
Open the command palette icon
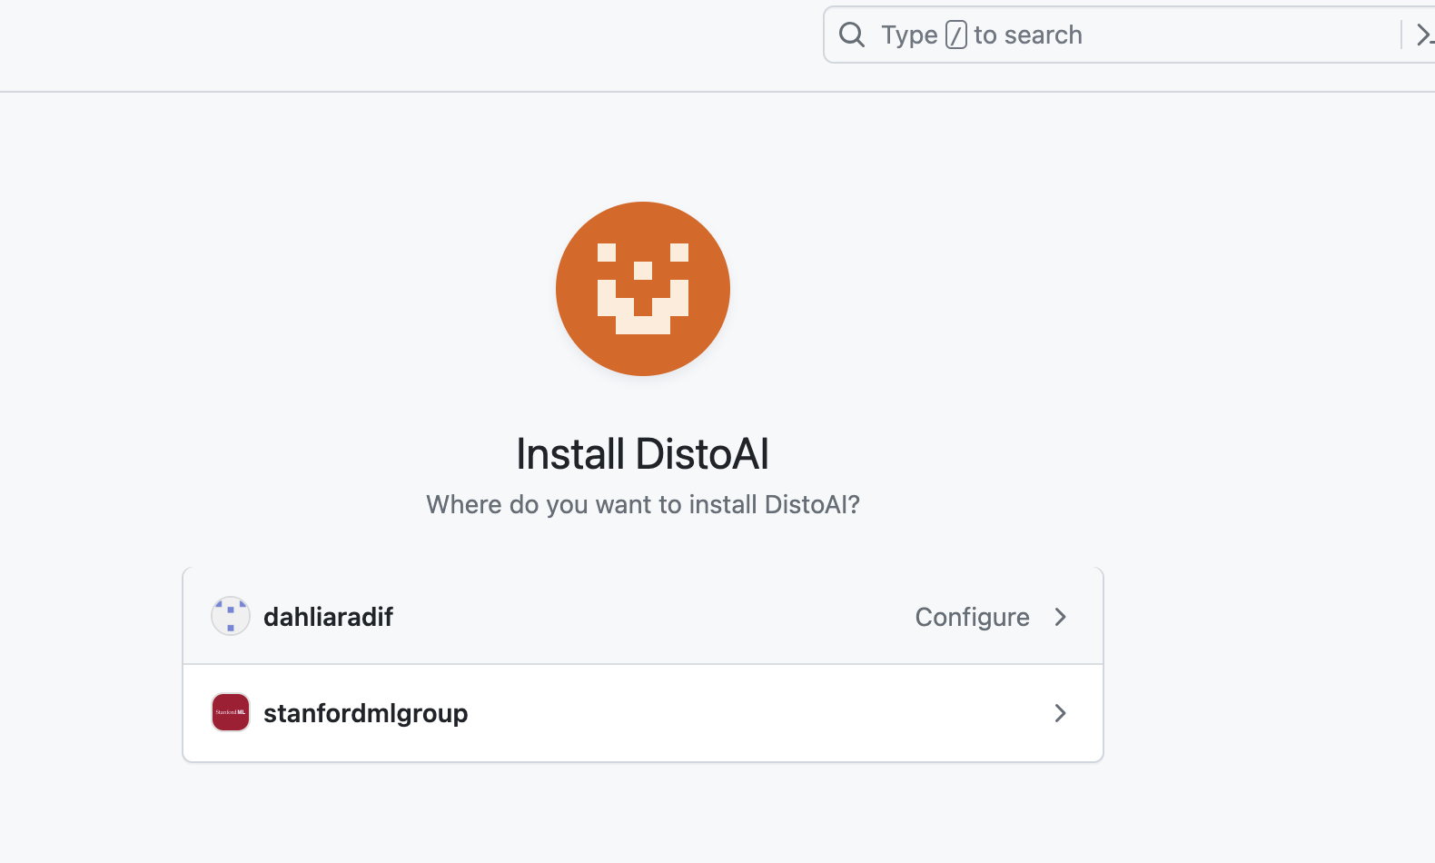pyautogui.click(x=1425, y=35)
